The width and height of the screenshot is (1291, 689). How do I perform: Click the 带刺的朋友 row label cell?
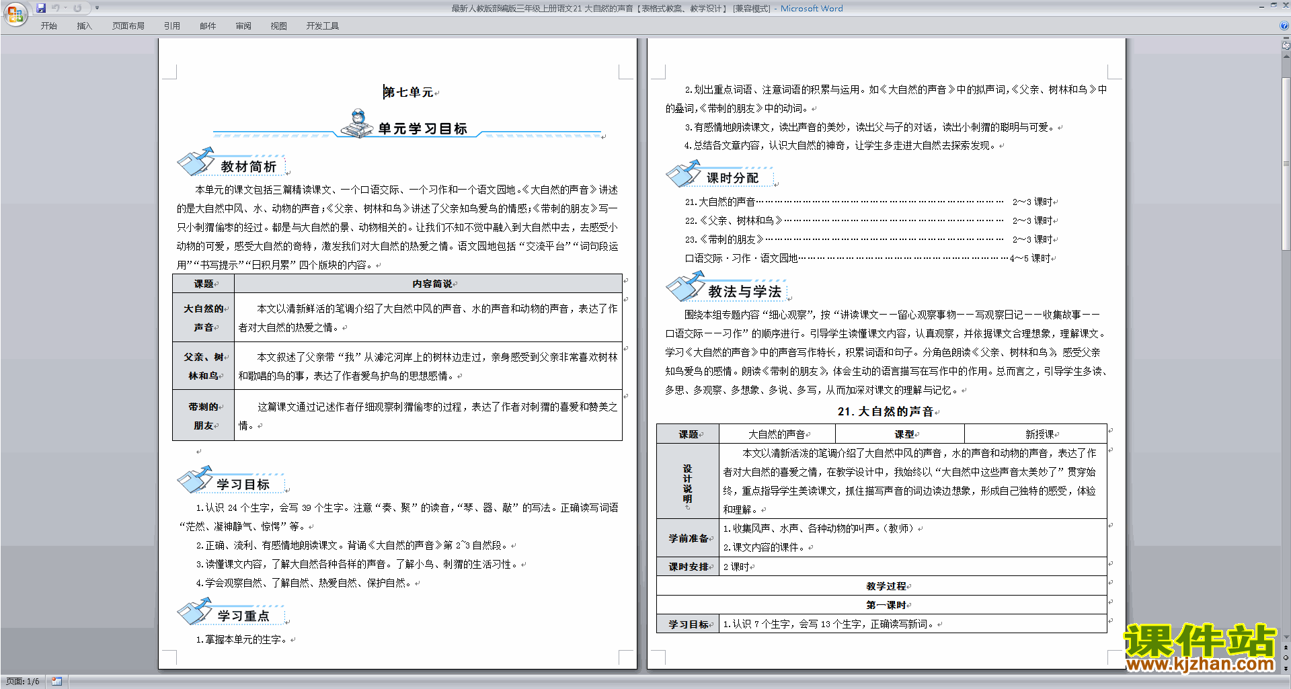click(204, 415)
